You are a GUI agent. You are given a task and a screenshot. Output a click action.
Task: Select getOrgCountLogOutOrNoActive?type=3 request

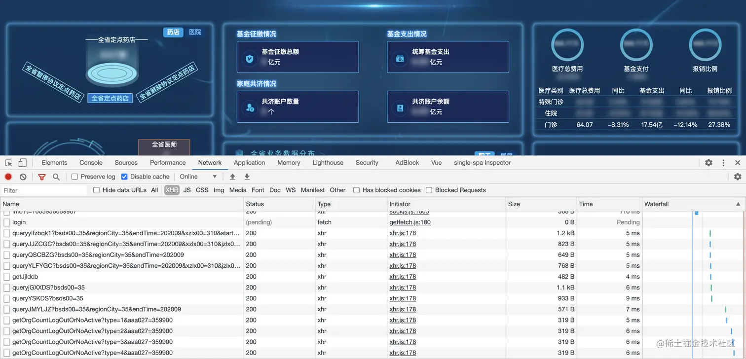[x=373, y=342]
